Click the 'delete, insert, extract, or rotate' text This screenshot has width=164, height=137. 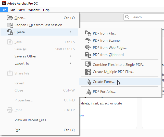(x=101, y=103)
